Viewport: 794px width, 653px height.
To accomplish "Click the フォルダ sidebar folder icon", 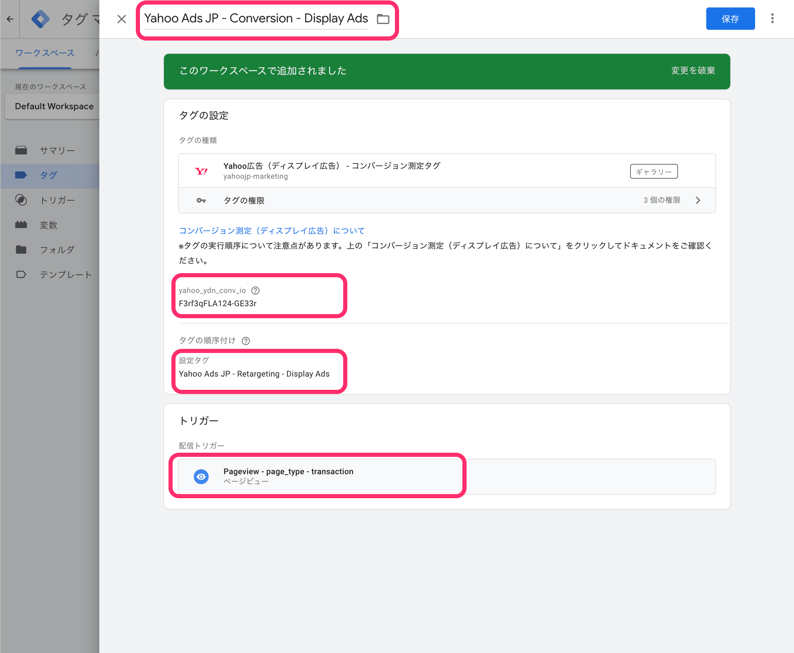I will coord(21,250).
